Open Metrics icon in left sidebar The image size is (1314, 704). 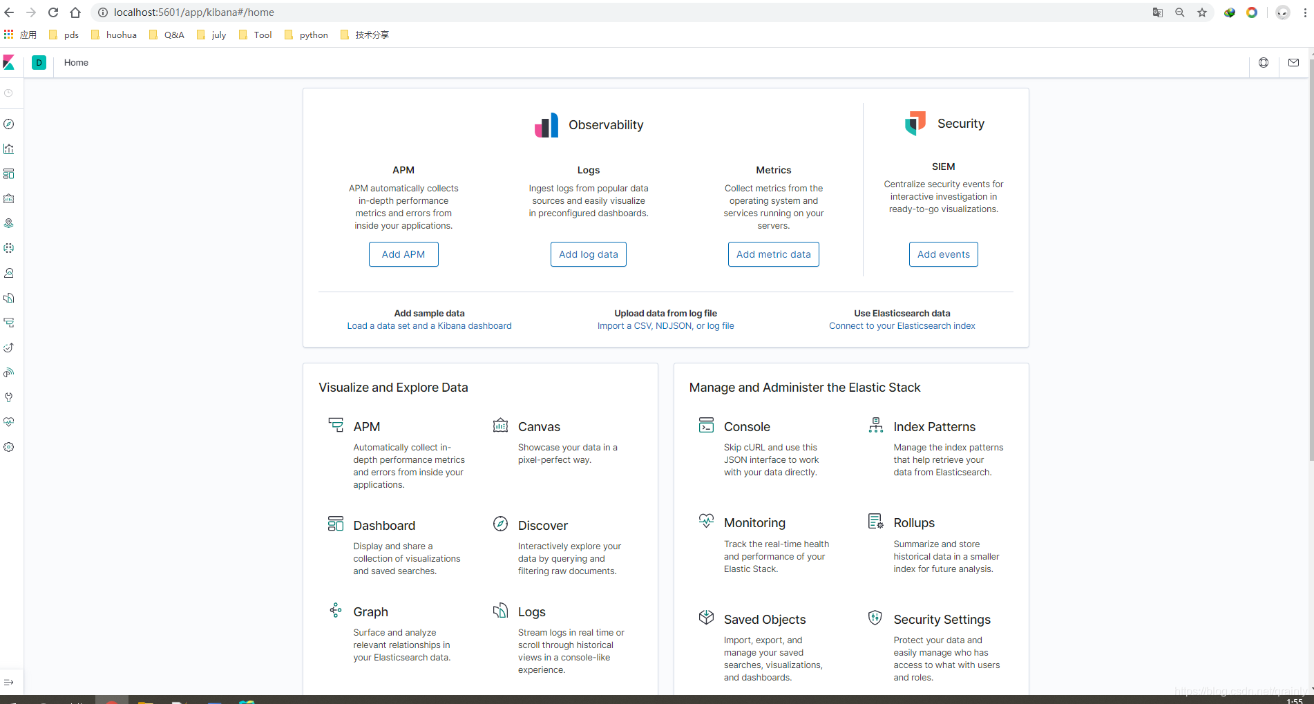pos(9,273)
